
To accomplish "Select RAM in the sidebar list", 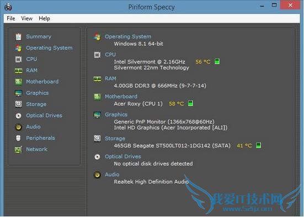I will (32, 70).
